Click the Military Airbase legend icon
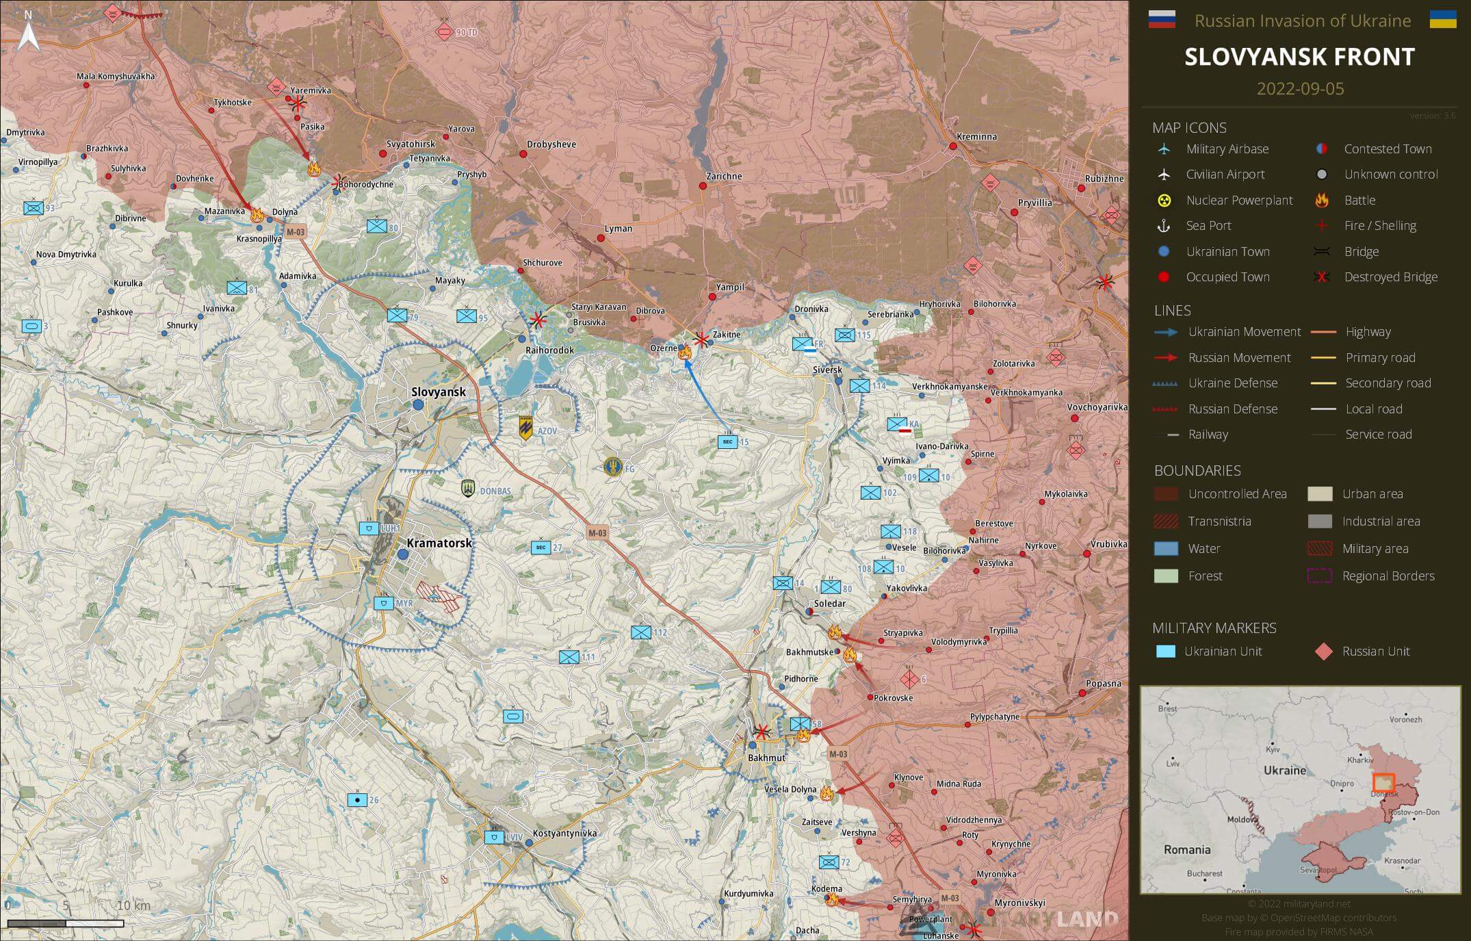 coord(1164,149)
